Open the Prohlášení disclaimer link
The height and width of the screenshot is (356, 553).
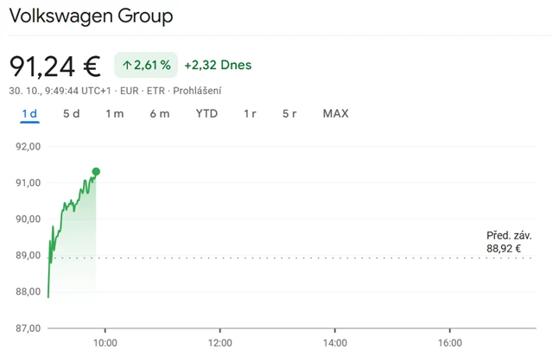tap(198, 91)
